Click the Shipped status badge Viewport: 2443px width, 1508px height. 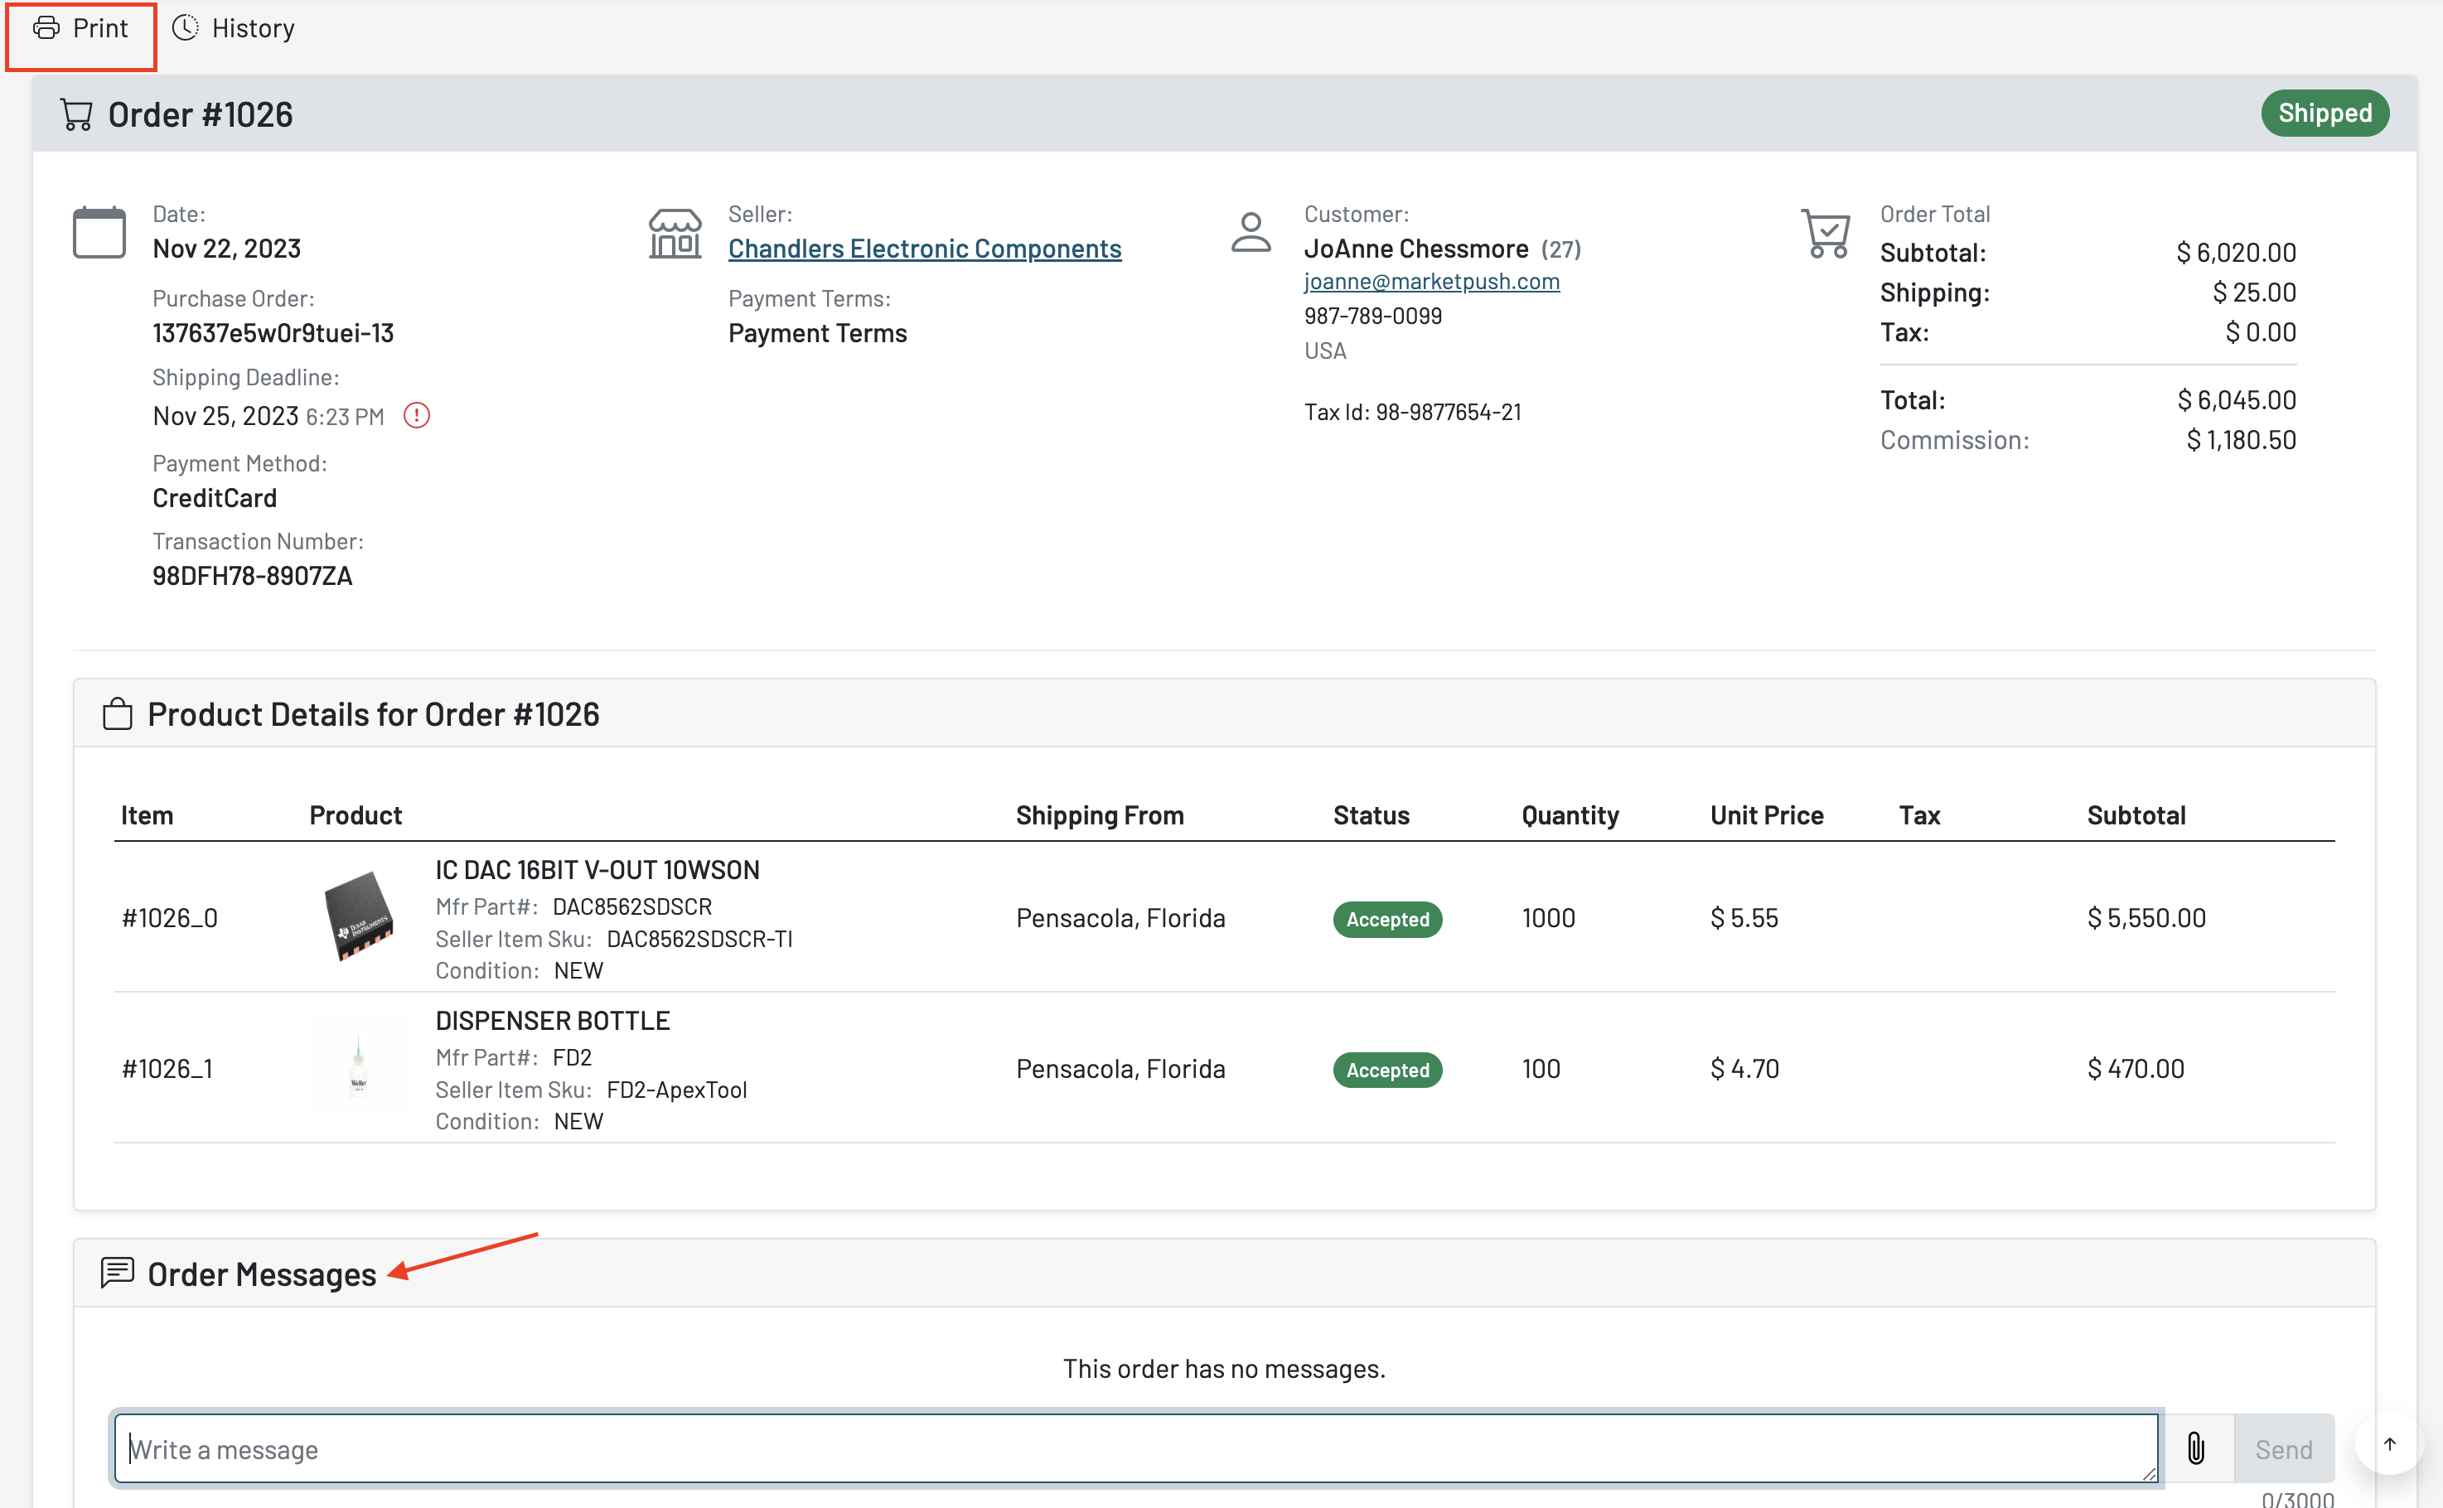coord(2324,113)
